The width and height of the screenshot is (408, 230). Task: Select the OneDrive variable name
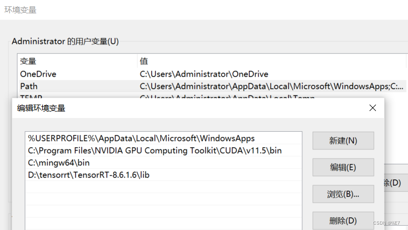point(38,74)
